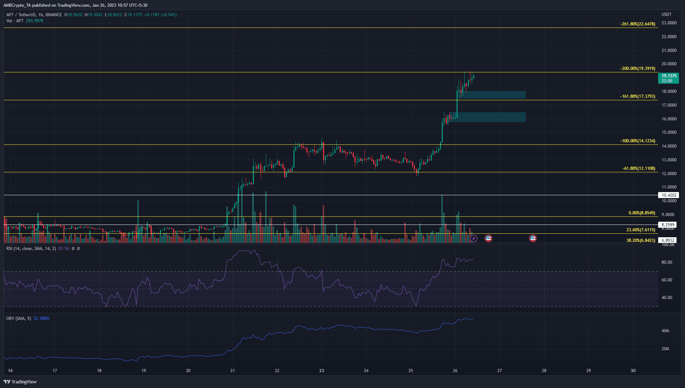
Task: Click the lower teal demand zone rectangle
Action: pyautogui.click(x=488, y=117)
